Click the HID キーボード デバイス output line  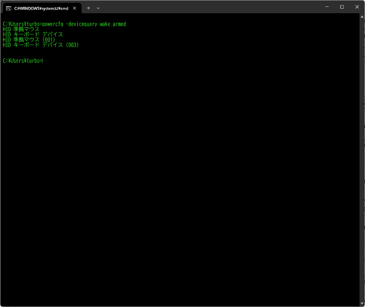pyautogui.click(x=32, y=34)
